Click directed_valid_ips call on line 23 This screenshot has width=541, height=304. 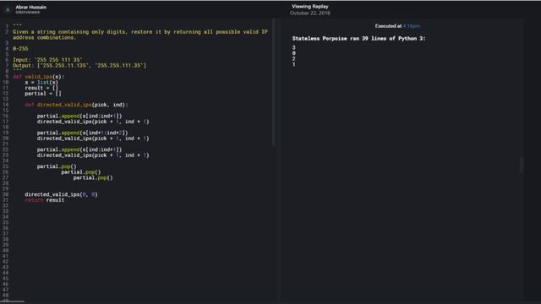(x=93, y=155)
